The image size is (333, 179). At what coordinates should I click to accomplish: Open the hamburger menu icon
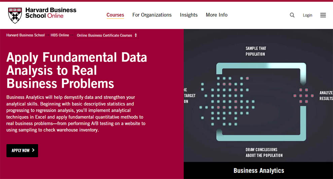point(323,15)
